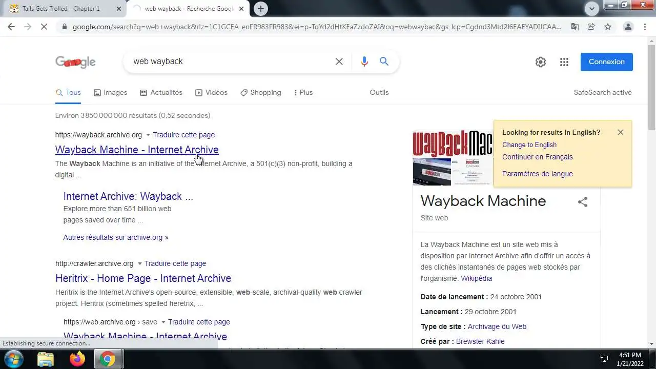Expand the Plus filter menu
The width and height of the screenshot is (656, 369).
303,93
